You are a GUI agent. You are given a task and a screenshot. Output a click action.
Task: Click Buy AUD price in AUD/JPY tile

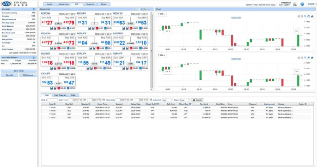pyautogui.click(x=106, y=42)
